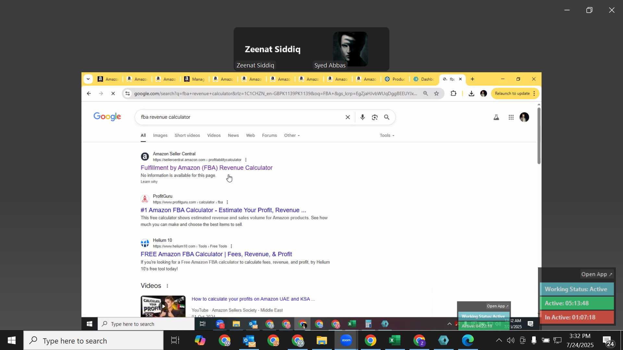623x350 pixels.
Task: Click the Learn why link
Action: click(x=149, y=182)
